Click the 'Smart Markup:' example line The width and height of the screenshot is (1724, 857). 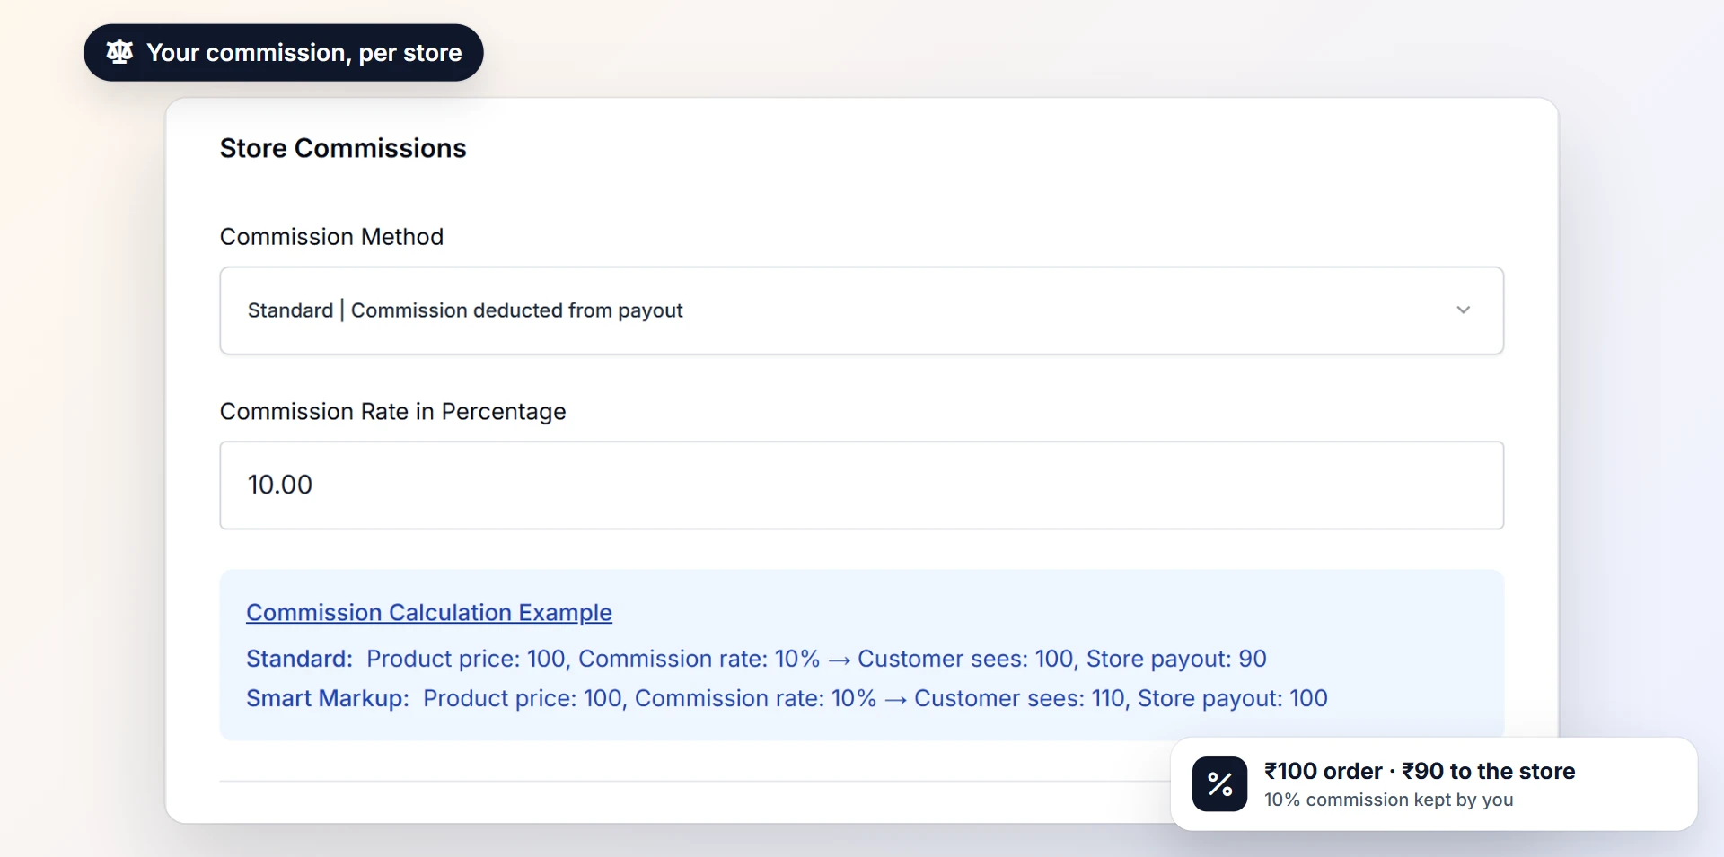pyautogui.click(x=787, y=698)
